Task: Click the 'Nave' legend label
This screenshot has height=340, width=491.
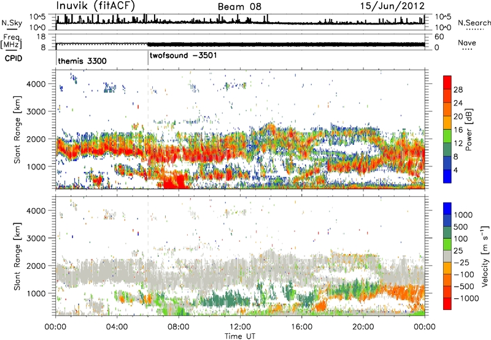Action: point(467,43)
